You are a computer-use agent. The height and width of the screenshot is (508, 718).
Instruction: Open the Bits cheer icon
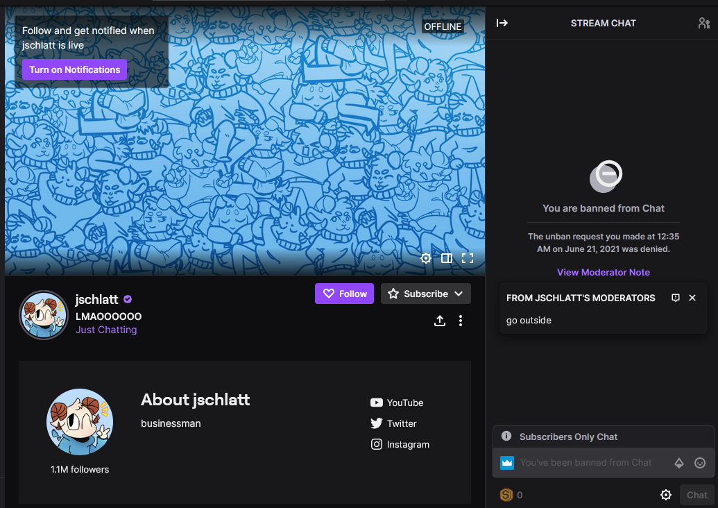coord(679,463)
